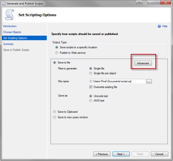
Task: Click the help layout button in title bar
Action: tap(139, 2)
